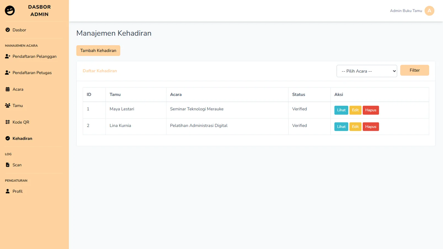Open the Pilih Acara dropdown
The height and width of the screenshot is (249, 443).
(367, 71)
